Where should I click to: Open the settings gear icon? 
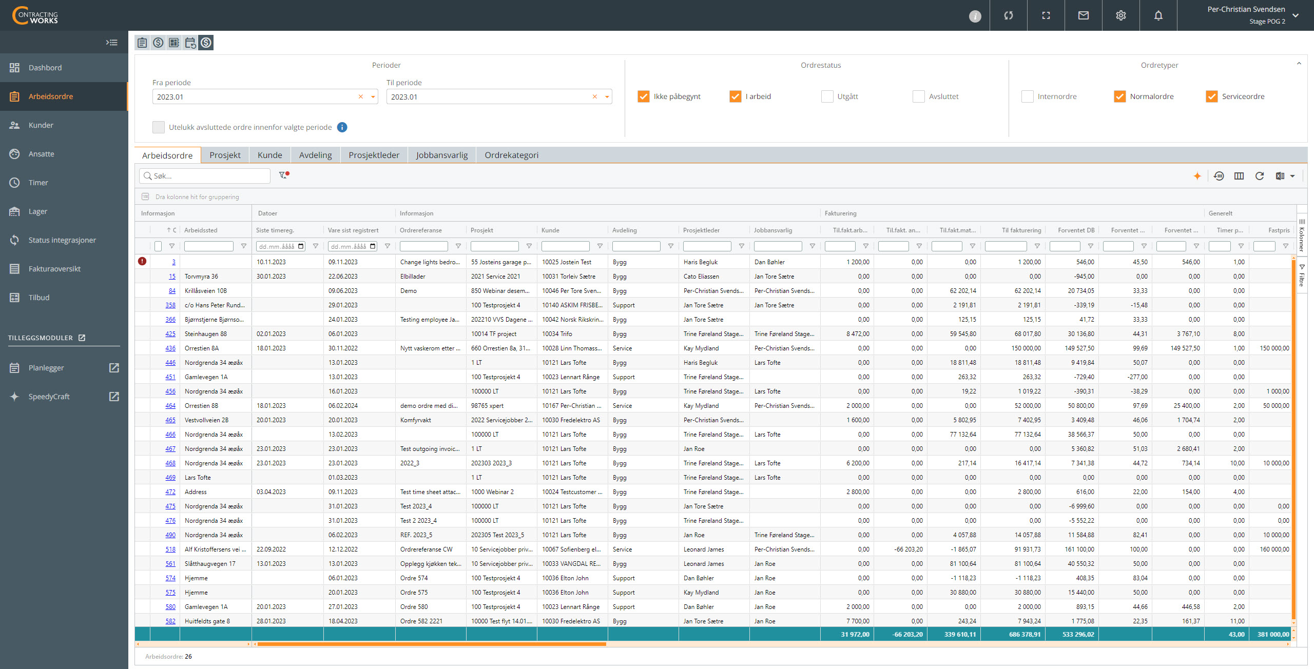coord(1121,15)
